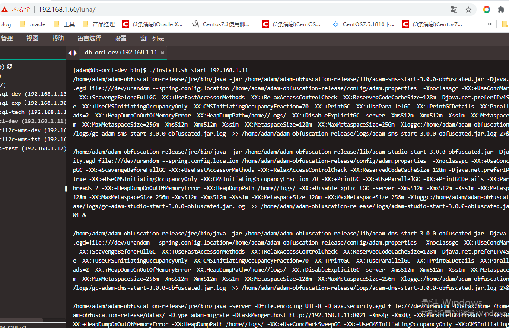The width and height of the screenshot is (509, 328).
Task: Click the ./install.sh start command line
Action: [x=161, y=70]
